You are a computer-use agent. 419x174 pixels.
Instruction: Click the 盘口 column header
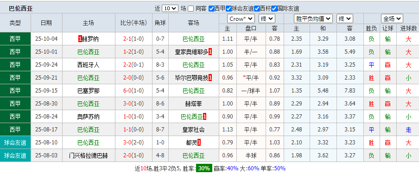click(x=251, y=28)
